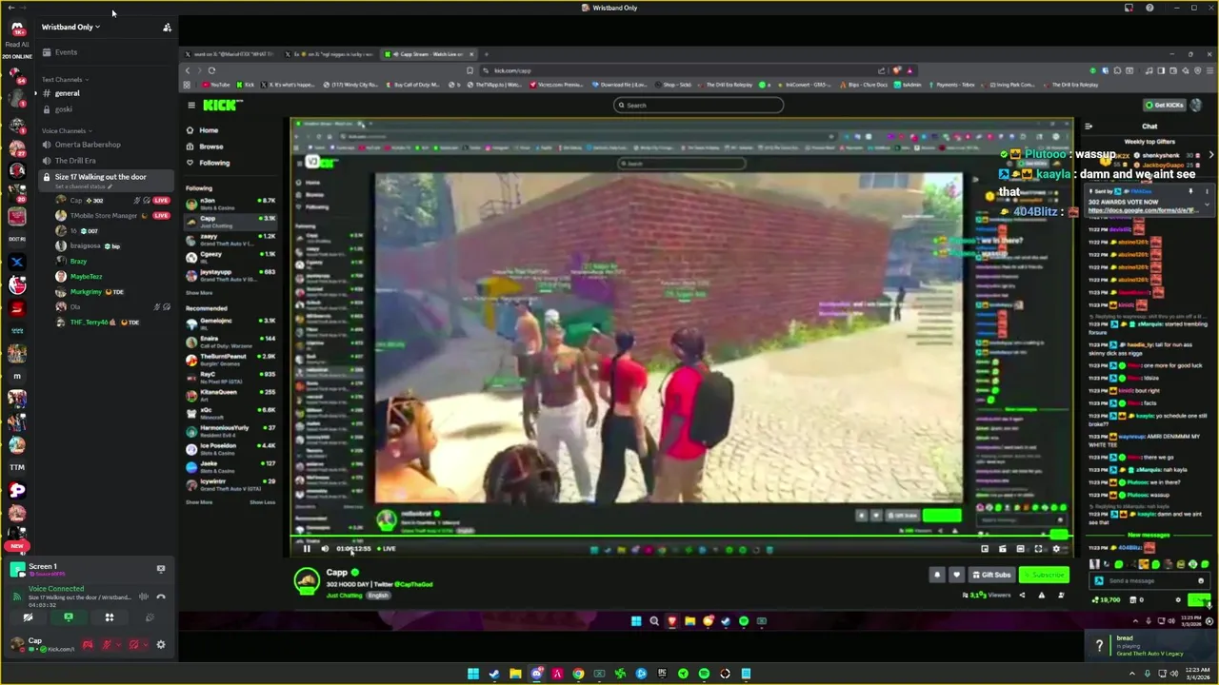Click Kick search field
Screen dimensions: 1219x685
click(699, 106)
